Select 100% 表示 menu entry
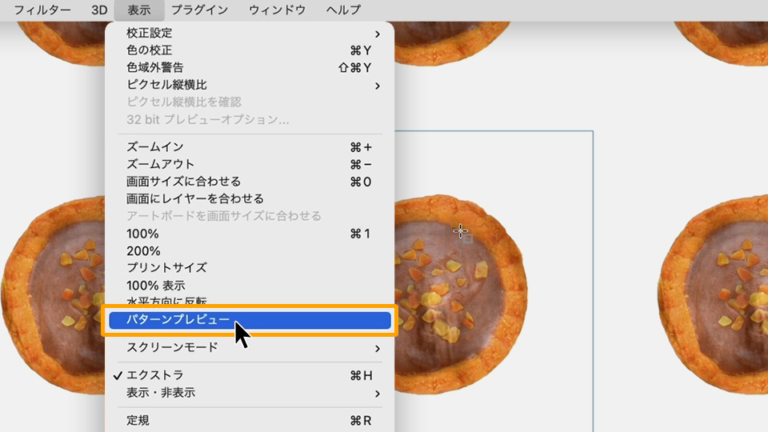Screen dimensions: 768x432 coord(250,286)
